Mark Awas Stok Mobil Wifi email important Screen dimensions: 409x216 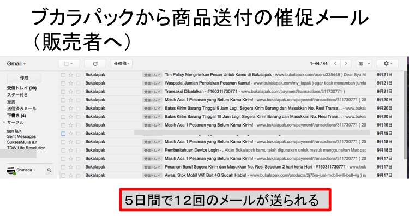pos(78,175)
